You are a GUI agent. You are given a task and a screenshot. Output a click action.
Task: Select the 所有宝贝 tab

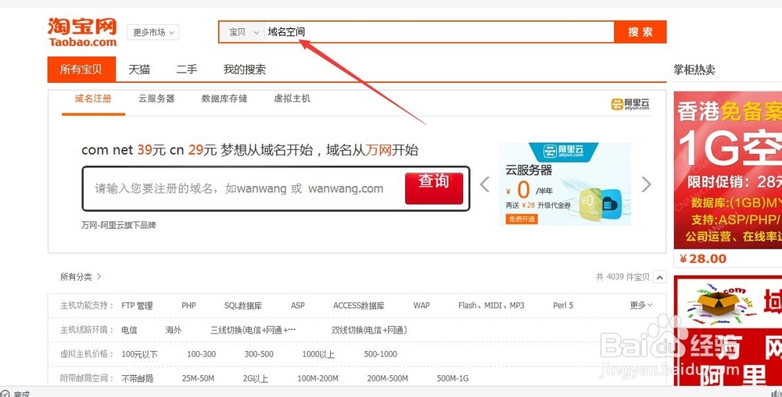pos(81,70)
